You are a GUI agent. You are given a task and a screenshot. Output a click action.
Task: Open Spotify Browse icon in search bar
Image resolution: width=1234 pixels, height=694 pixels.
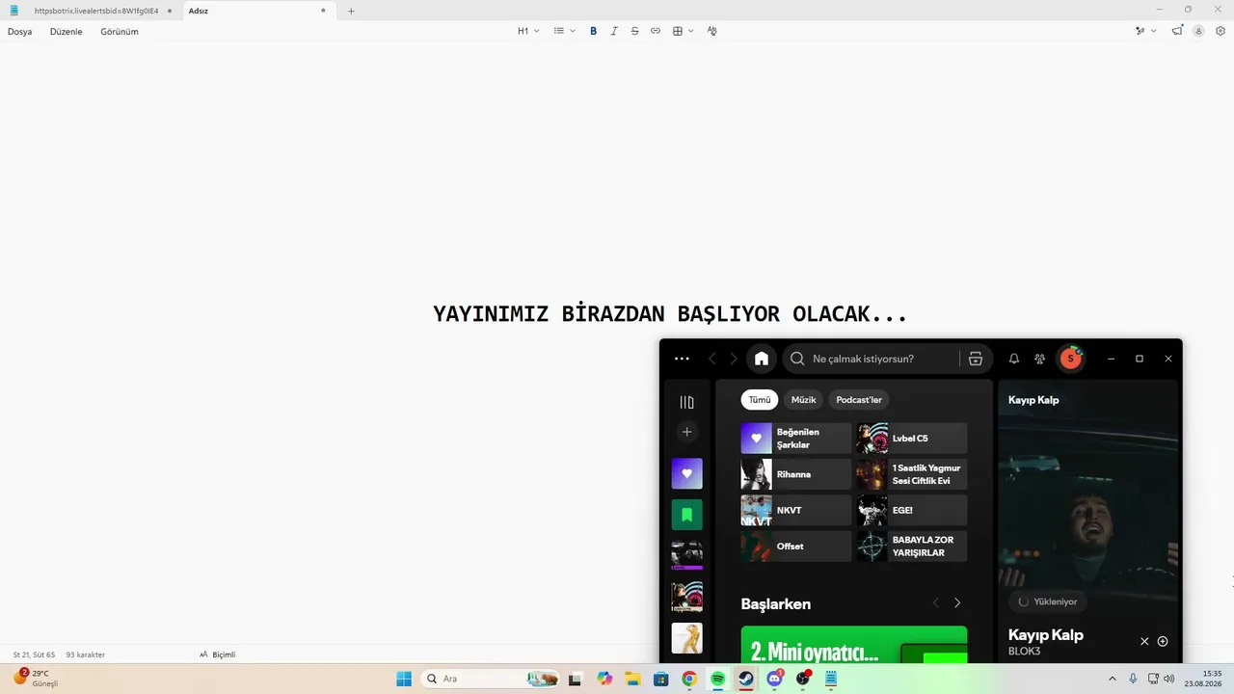coord(976,359)
